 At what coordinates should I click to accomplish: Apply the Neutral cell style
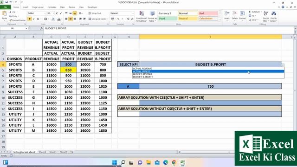188,19
